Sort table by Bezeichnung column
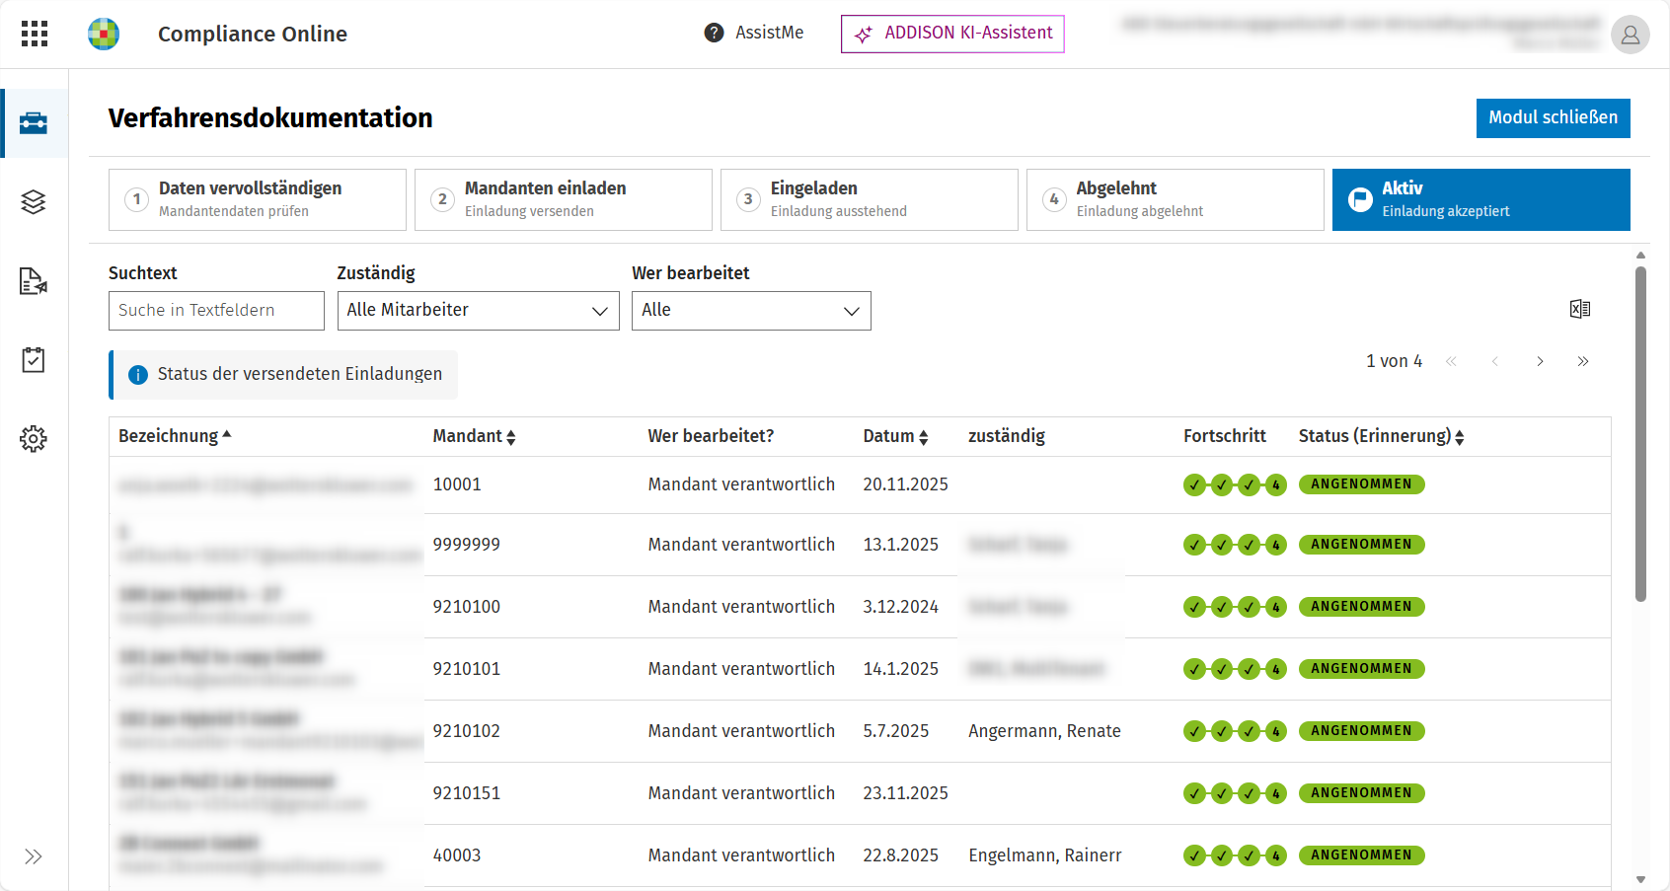 [x=175, y=436]
